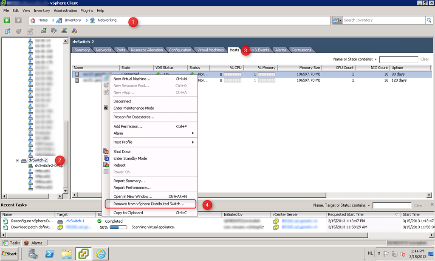Click the Networking globe icon in breadcrumb
This screenshot has height=261, width=435.
click(92, 20)
